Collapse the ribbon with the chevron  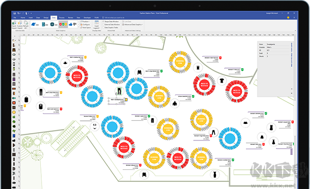coord(295,30)
